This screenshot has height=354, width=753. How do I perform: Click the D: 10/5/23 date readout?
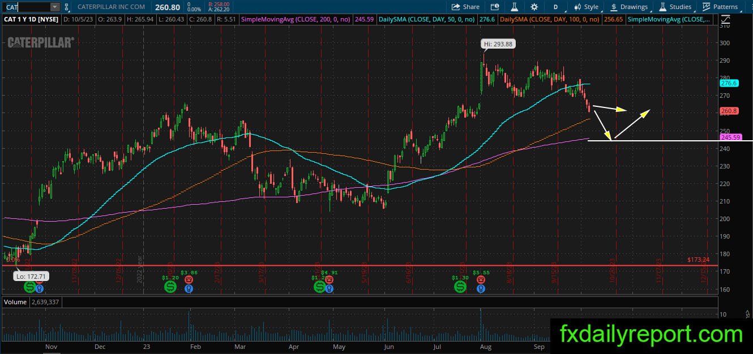click(x=78, y=19)
